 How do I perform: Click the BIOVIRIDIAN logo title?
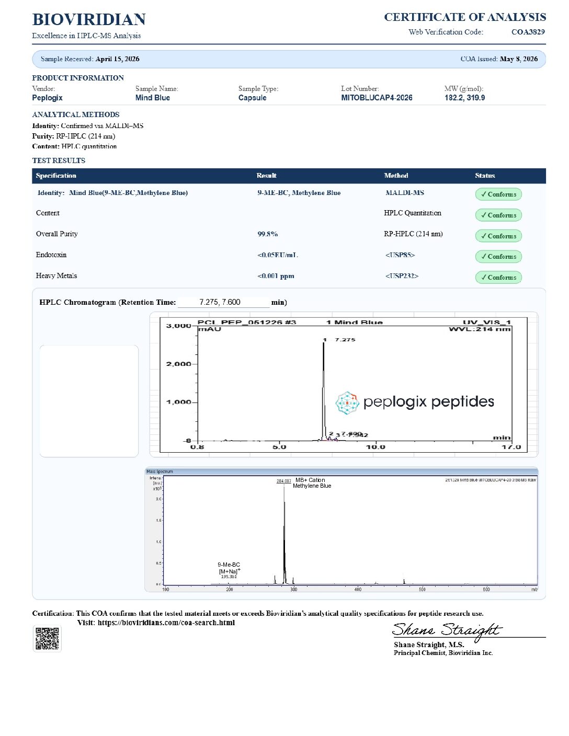tap(89, 20)
